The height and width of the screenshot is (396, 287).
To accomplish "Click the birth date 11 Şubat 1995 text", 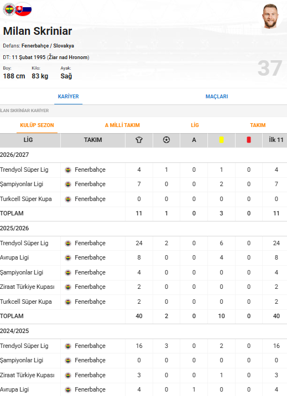I will [x=29, y=57].
